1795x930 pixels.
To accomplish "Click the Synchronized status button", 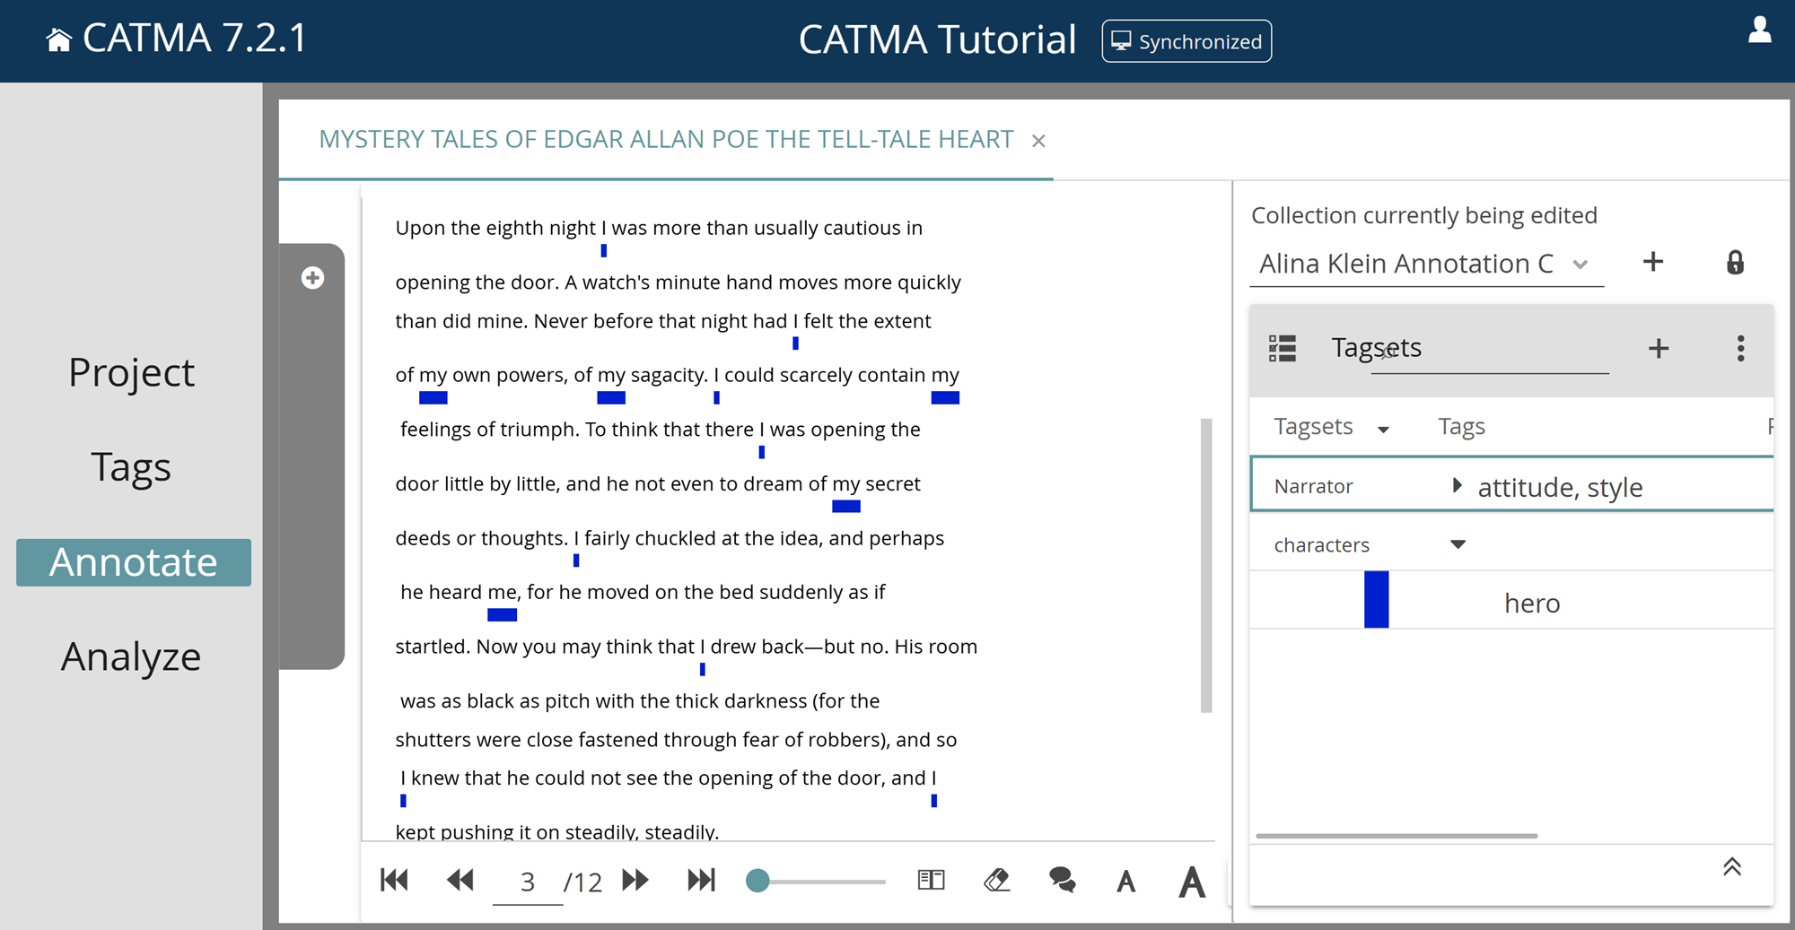I will pyautogui.click(x=1186, y=41).
